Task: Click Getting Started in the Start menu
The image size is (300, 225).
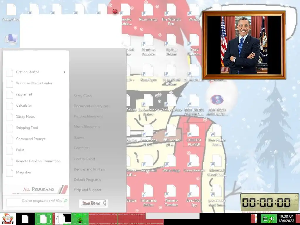Action: [36, 72]
